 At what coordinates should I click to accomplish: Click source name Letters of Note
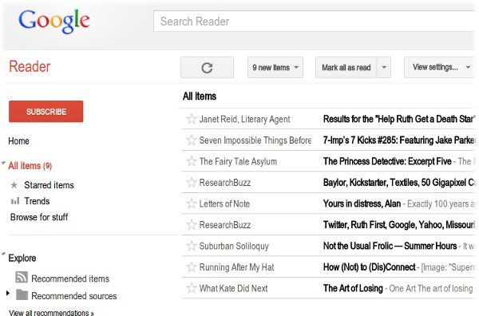coord(224,203)
